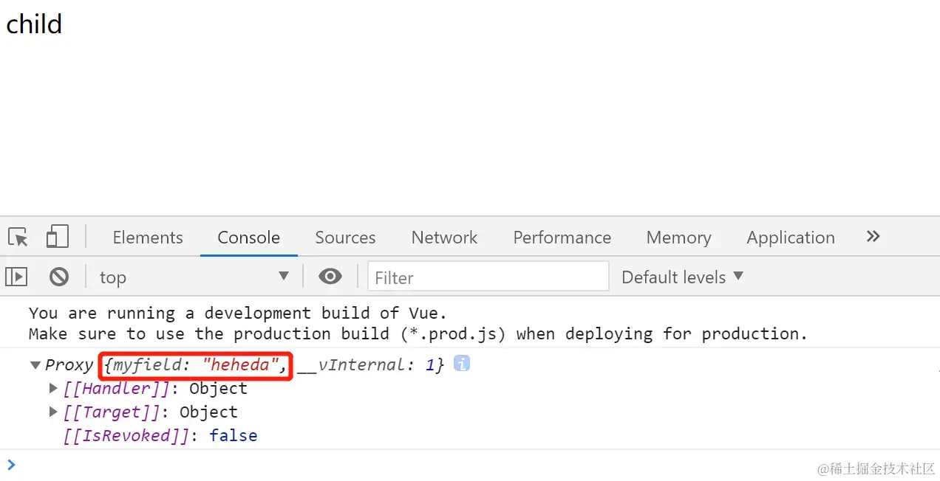Screen dimensions: 940x481
Task: Switch to the Elements tab
Action: (x=148, y=238)
